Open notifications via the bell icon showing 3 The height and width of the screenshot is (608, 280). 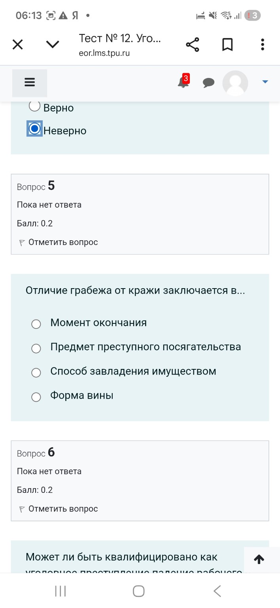click(183, 82)
